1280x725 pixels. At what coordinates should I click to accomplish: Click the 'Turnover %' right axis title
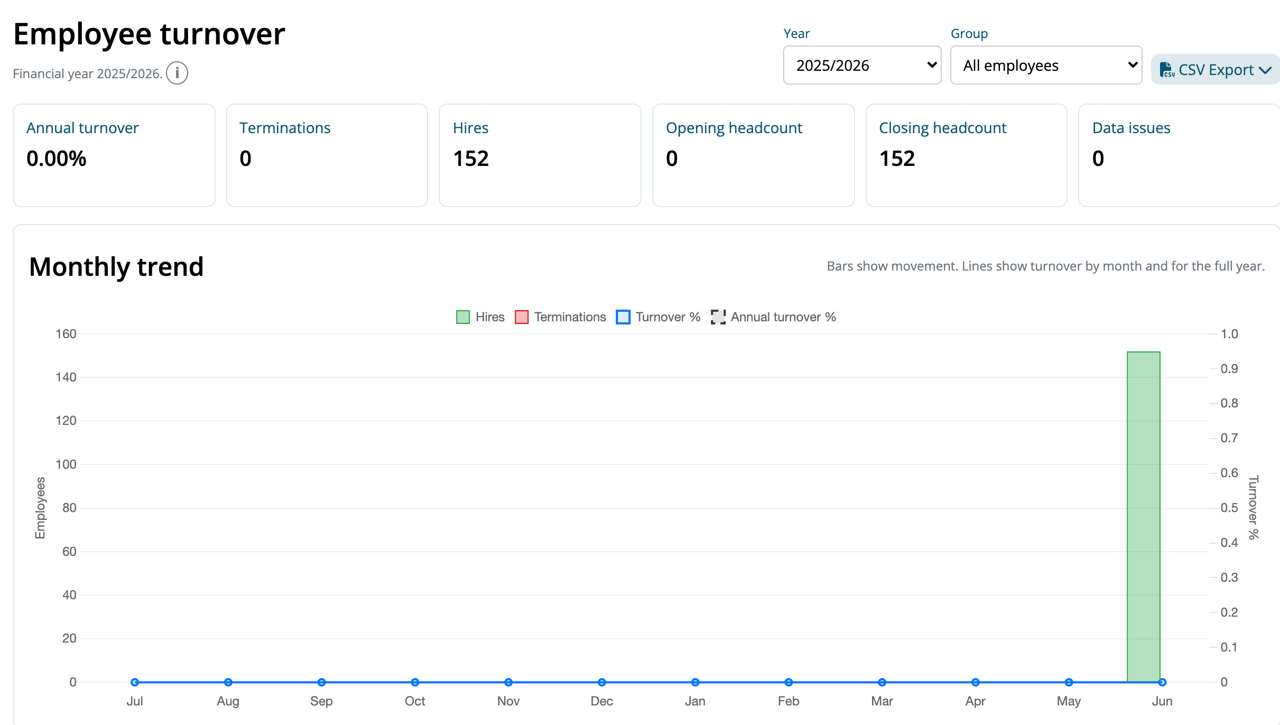pyautogui.click(x=1254, y=507)
